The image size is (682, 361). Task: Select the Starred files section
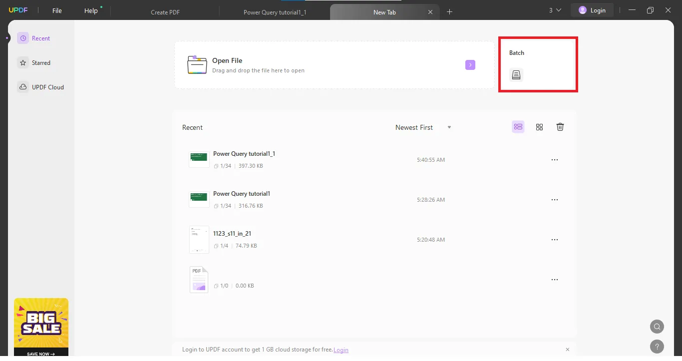(x=41, y=62)
